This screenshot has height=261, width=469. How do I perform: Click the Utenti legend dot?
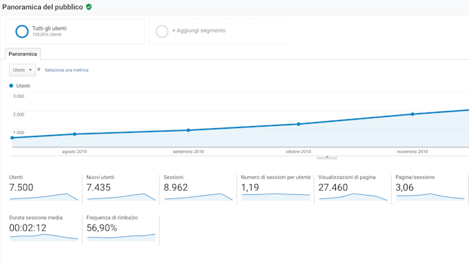coord(11,85)
